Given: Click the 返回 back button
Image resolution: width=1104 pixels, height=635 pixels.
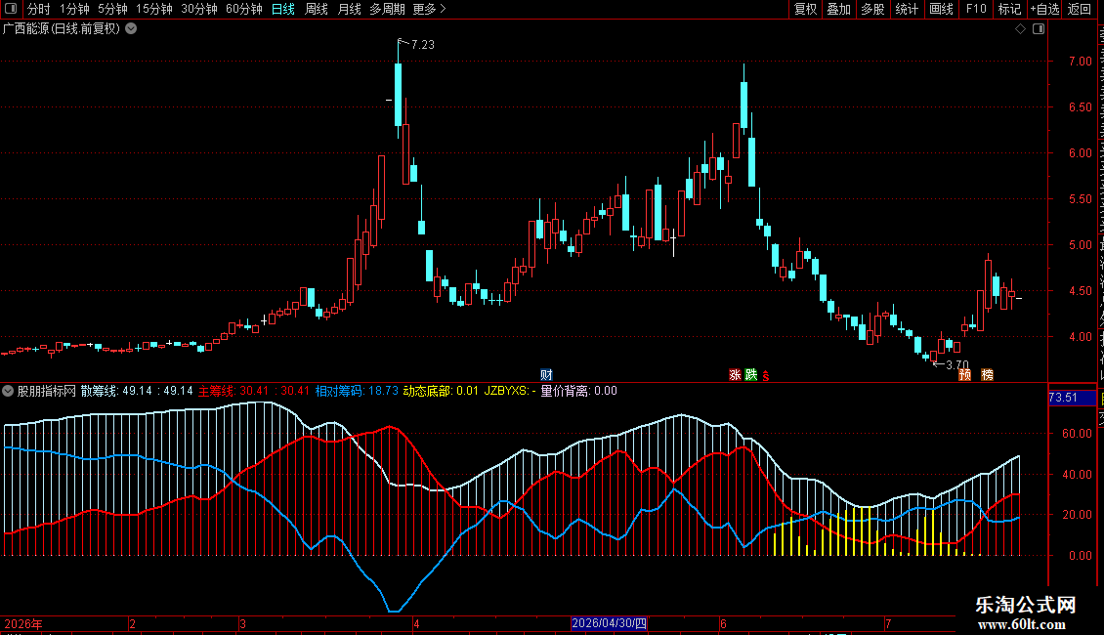Looking at the screenshot, I should coord(1079,9).
